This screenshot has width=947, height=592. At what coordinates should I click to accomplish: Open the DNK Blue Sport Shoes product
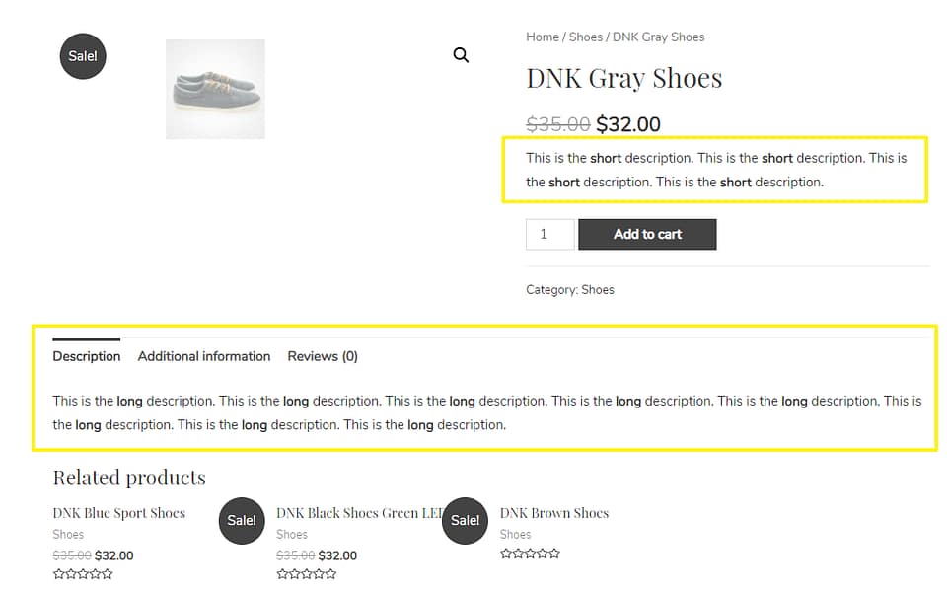pyautogui.click(x=118, y=513)
